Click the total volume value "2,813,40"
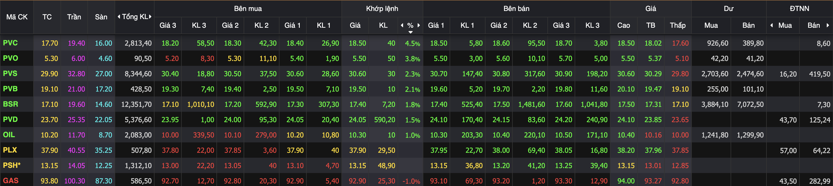 click(138, 43)
